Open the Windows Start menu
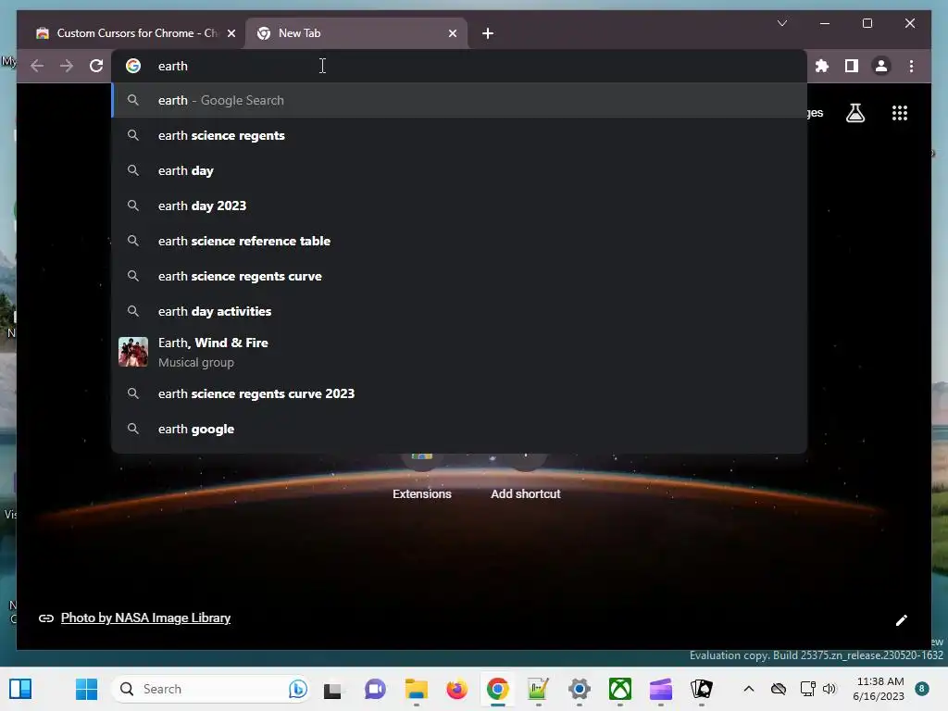The image size is (948, 711). 86,689
